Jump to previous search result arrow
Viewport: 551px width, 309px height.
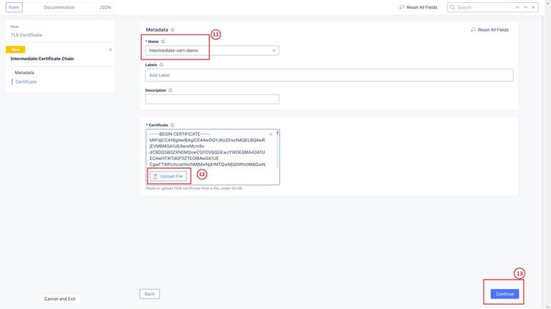517,7
